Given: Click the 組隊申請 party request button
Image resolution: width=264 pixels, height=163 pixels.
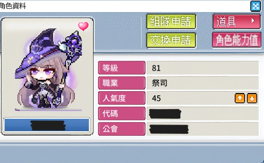Looking at the screenshot, I should click(x=171, y=22).
